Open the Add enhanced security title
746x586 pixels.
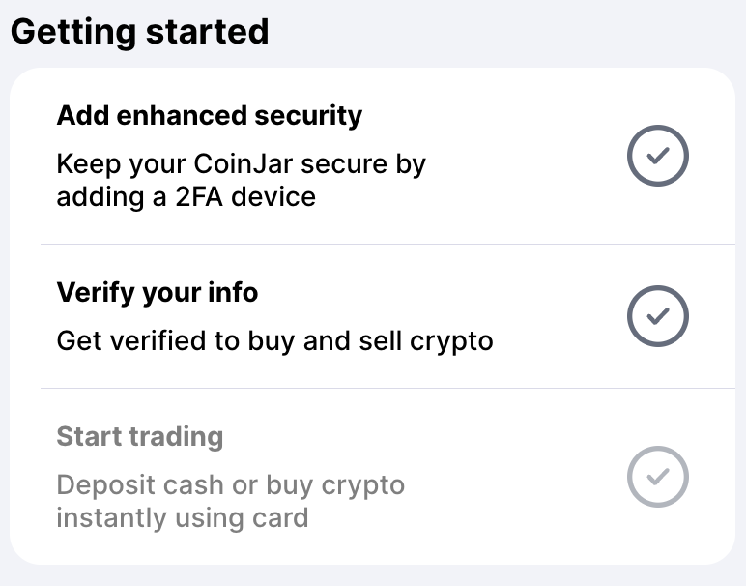(210, 116)
